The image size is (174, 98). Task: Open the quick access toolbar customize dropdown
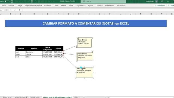pos(54,1)
